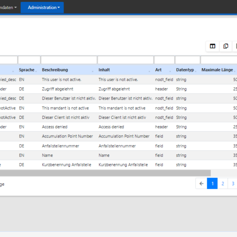Select 'DE' Sprache in Kurzbenennung Anfallstelle row
Viewport: 237px width, 237px height.
point(21,165)
